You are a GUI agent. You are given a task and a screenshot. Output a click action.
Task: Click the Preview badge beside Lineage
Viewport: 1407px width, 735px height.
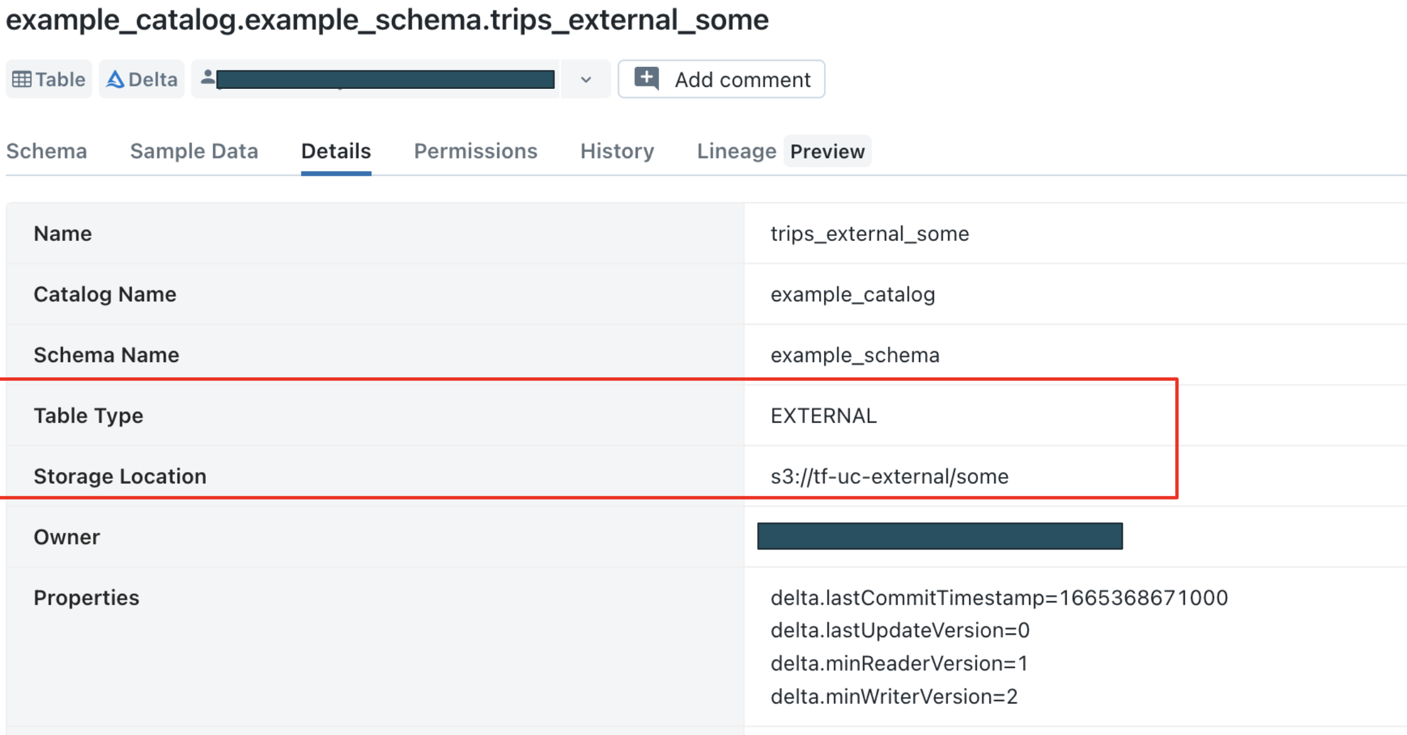(x=827, y=151)
